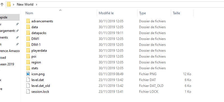The height and width of the screenshot is (102, 224).
Task: Expand the chevron before New World
Action: 13,4
